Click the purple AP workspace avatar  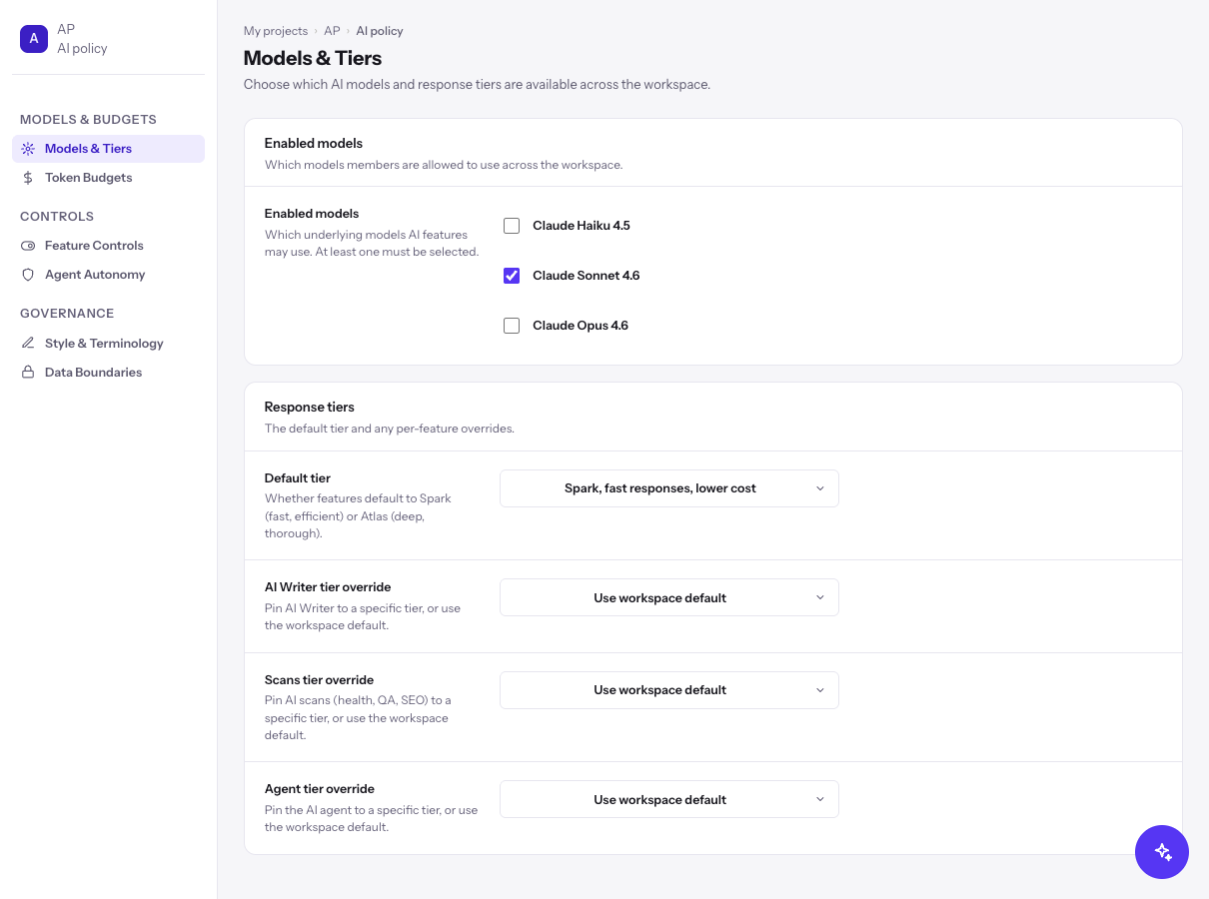[x=34, y=39]
